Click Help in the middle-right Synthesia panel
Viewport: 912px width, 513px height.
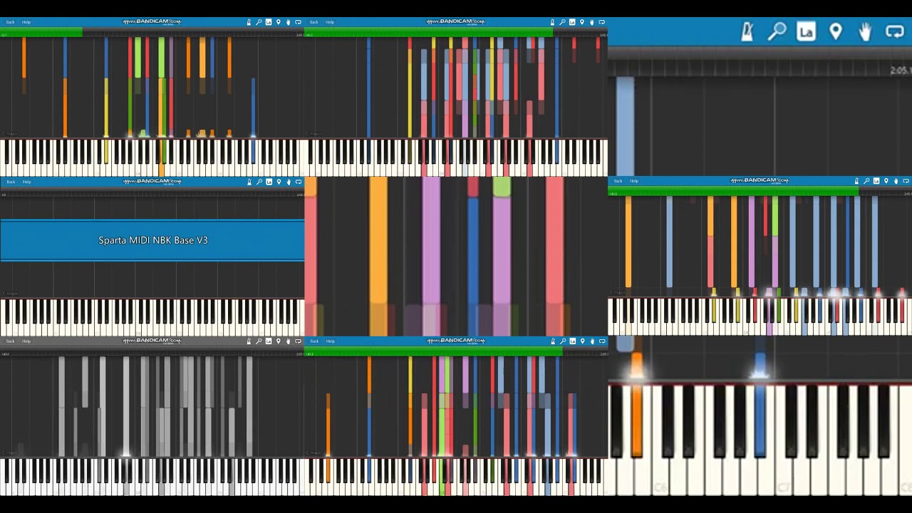(634, 181)
